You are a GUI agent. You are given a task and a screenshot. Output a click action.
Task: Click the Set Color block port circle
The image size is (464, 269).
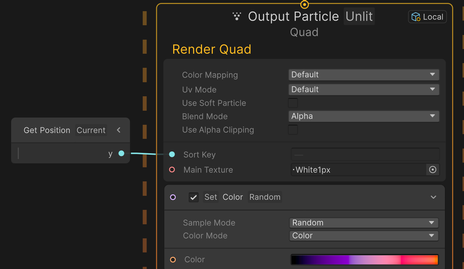[x=173, y=197]
